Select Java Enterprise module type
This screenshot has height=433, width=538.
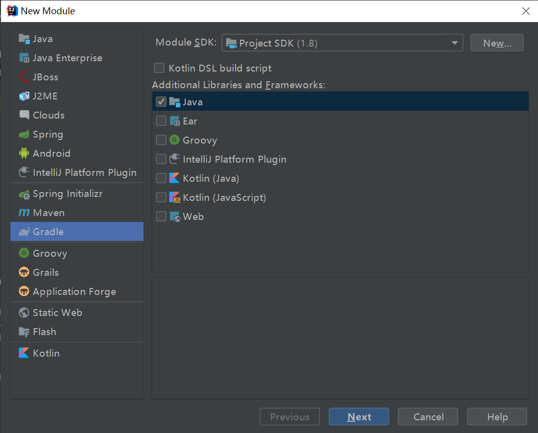(67, 58)
